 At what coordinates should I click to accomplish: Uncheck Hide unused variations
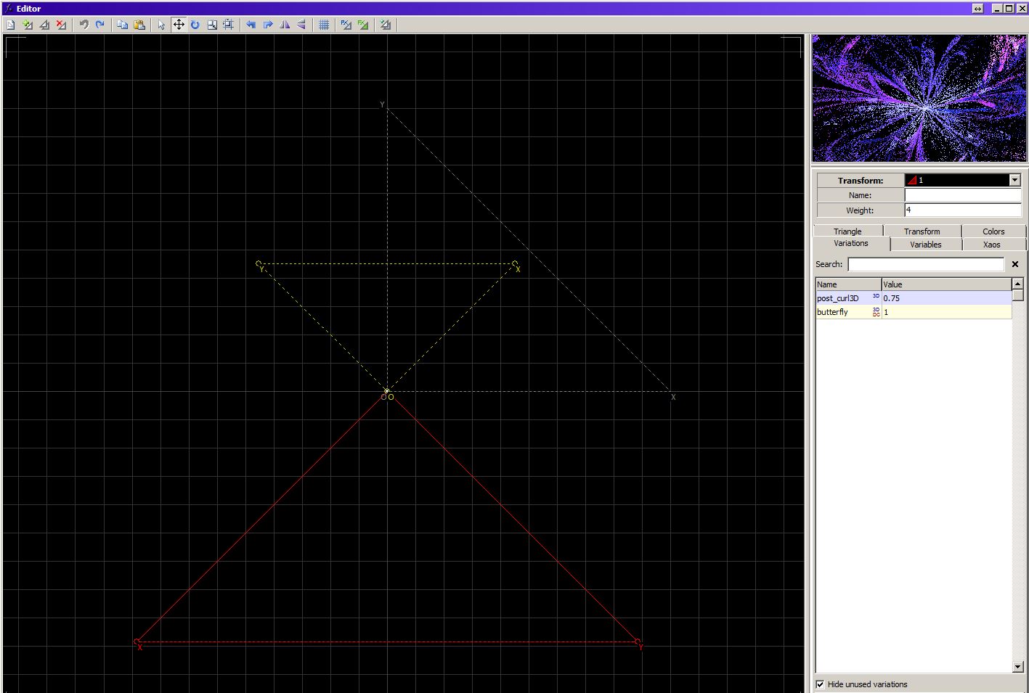click(x=820, y=684)
